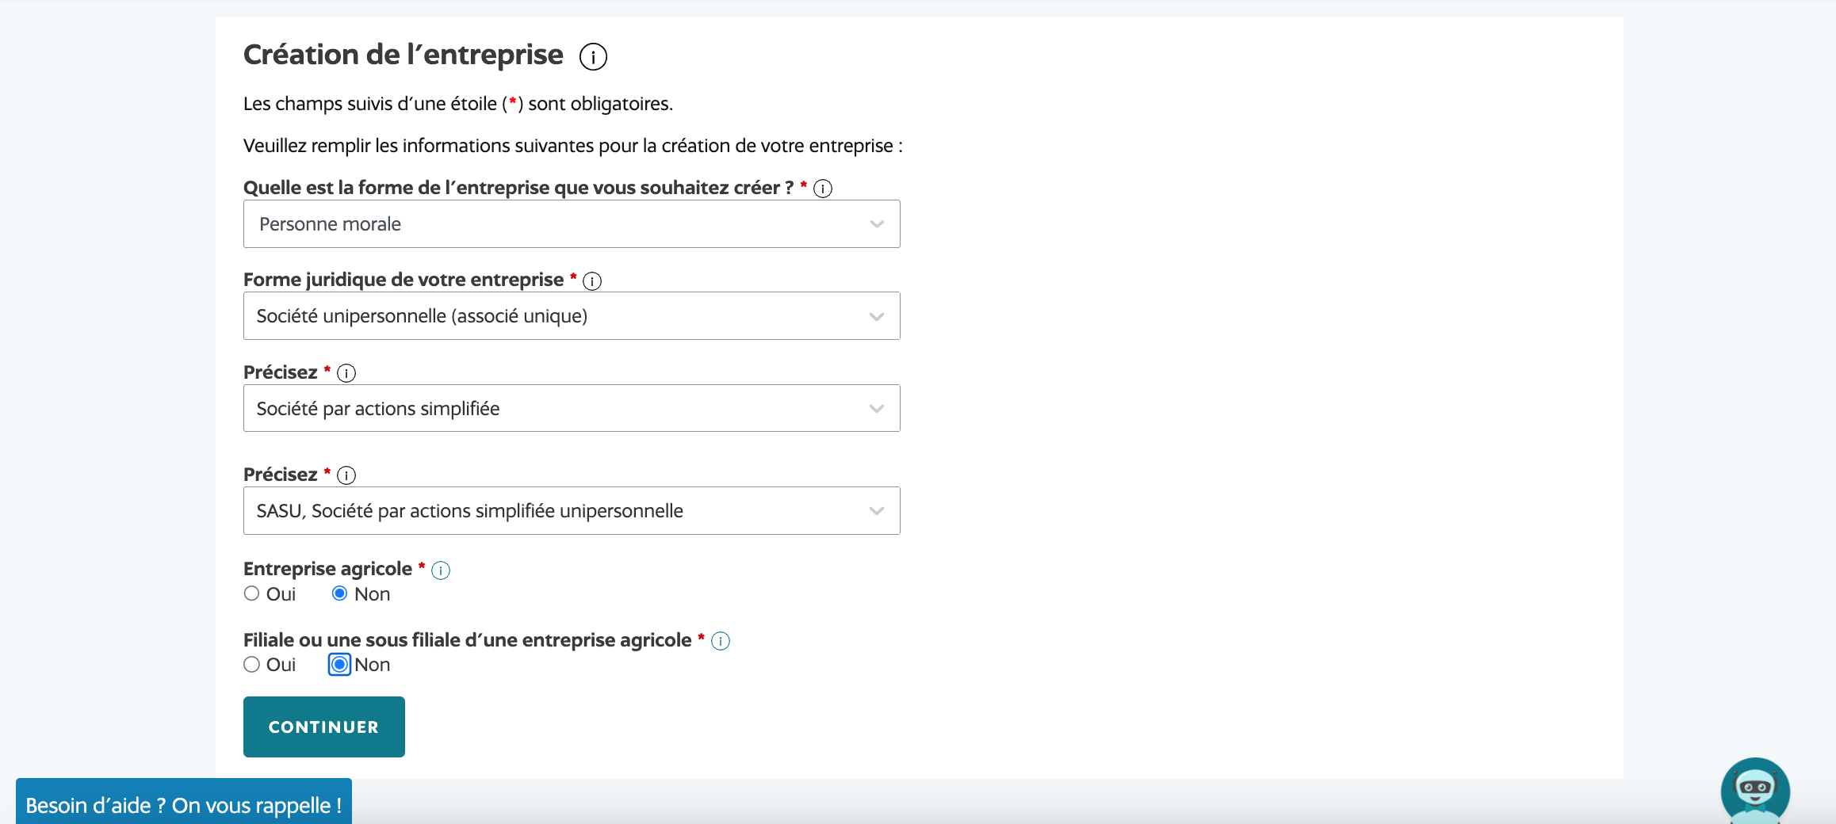Click the info icon beside the first "Précisez" label
Screen dimensions: 1836x824
tap(346, 372)
